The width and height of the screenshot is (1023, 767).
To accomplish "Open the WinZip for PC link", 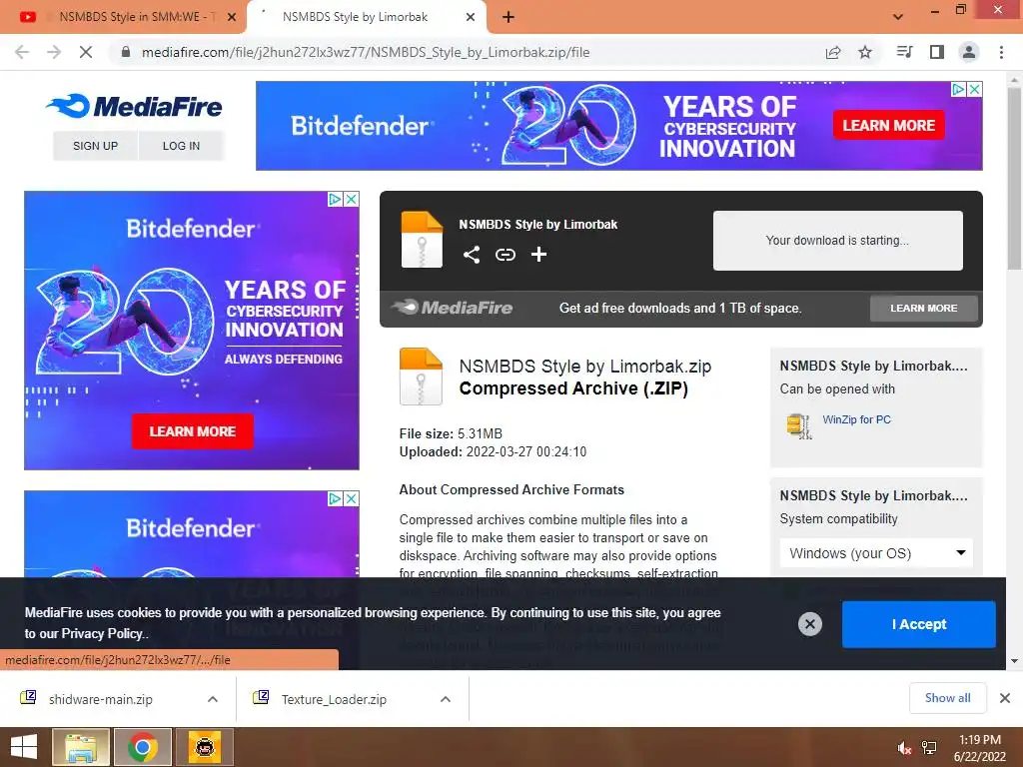I will point(856,419).
